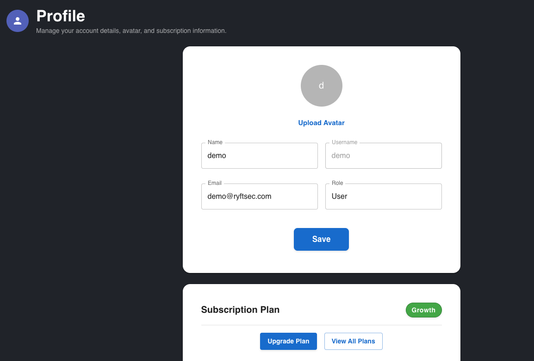Screen dimensions: 534x361
Task: Click the text demo@ryftsec.com
Action: [x=239, y=196]
